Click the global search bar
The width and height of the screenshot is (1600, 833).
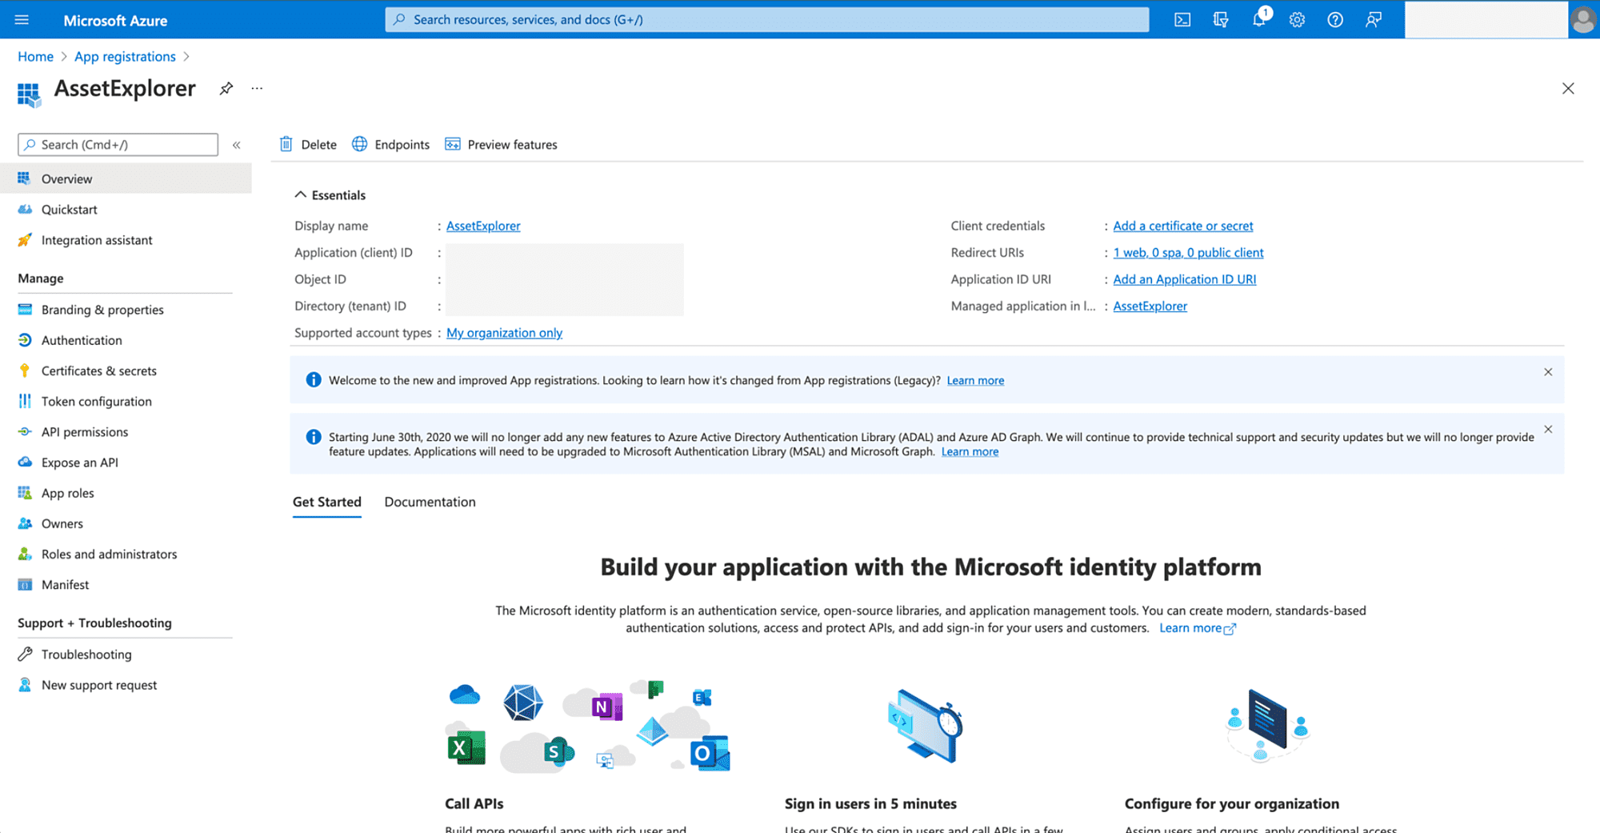click(766, 20)
